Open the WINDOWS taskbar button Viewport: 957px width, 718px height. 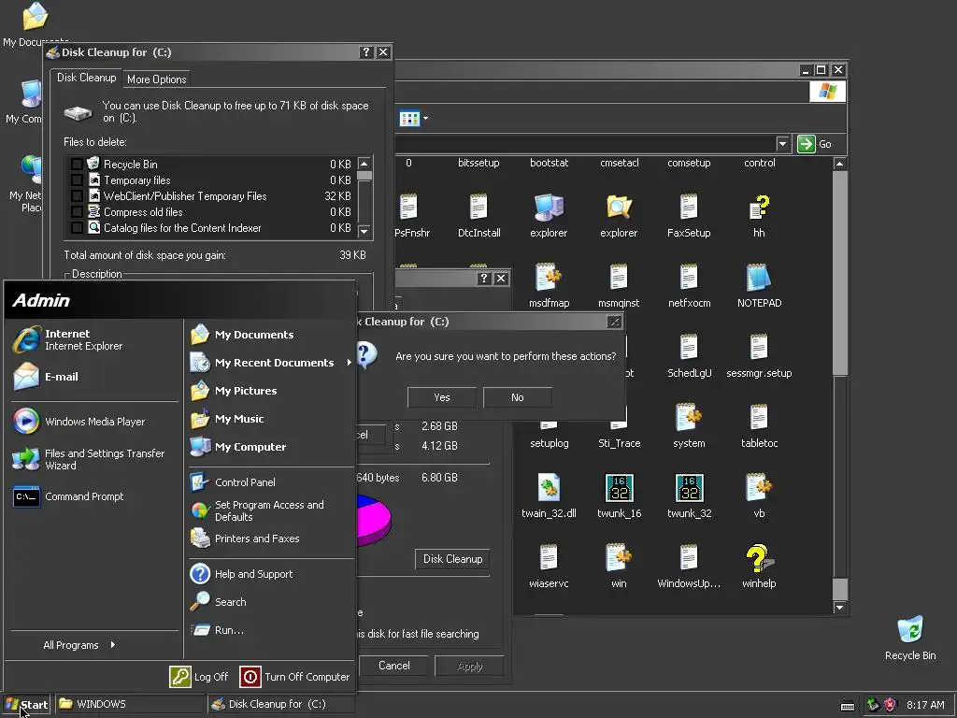pyautogui.click(x=129, y=704)
